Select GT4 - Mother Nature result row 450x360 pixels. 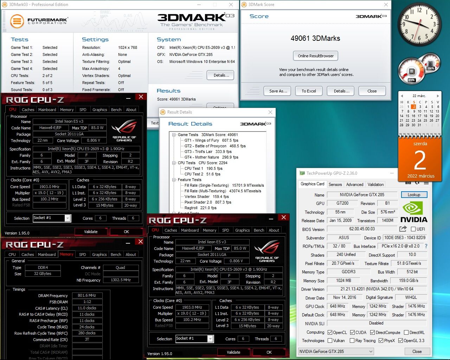click(211, 157)
